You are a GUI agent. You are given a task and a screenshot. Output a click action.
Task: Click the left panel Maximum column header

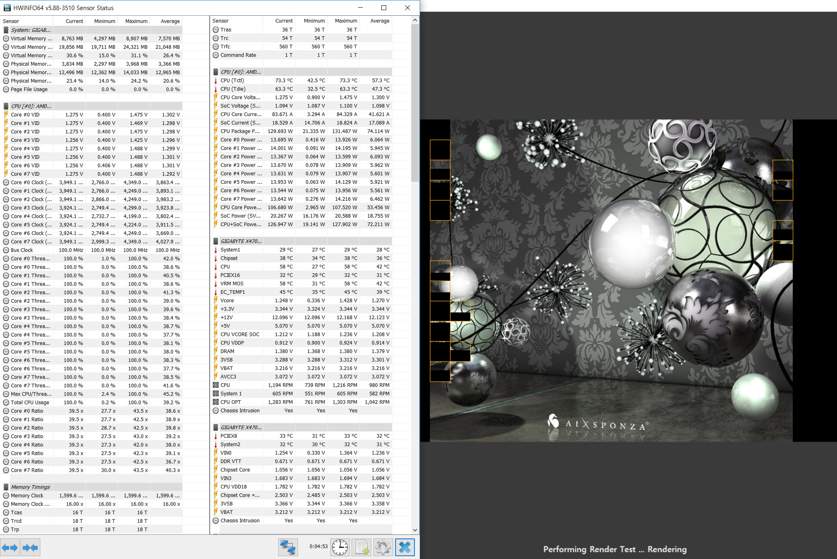tap(136, 21)
